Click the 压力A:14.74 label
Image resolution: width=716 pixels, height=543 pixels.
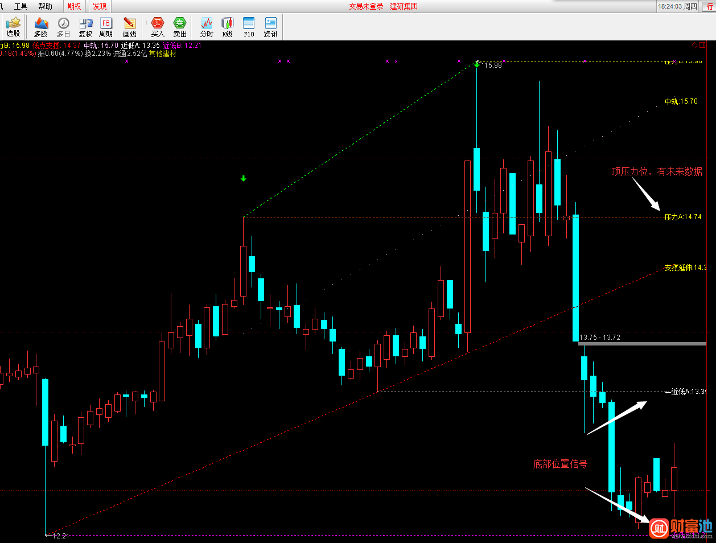(683, 217)
